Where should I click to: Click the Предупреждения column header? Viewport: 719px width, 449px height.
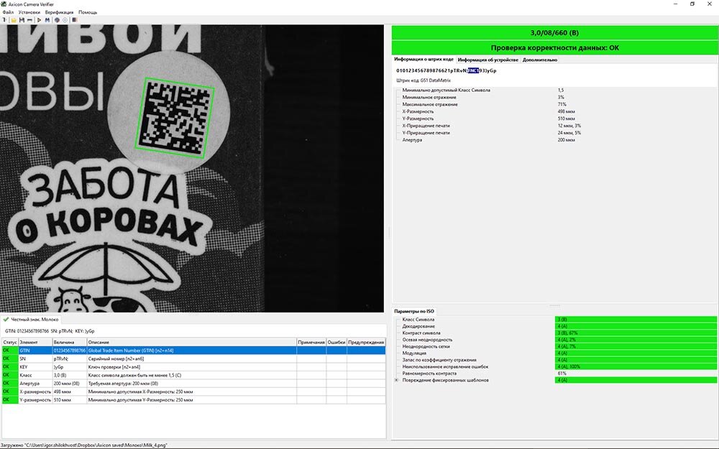coord(366,342)
